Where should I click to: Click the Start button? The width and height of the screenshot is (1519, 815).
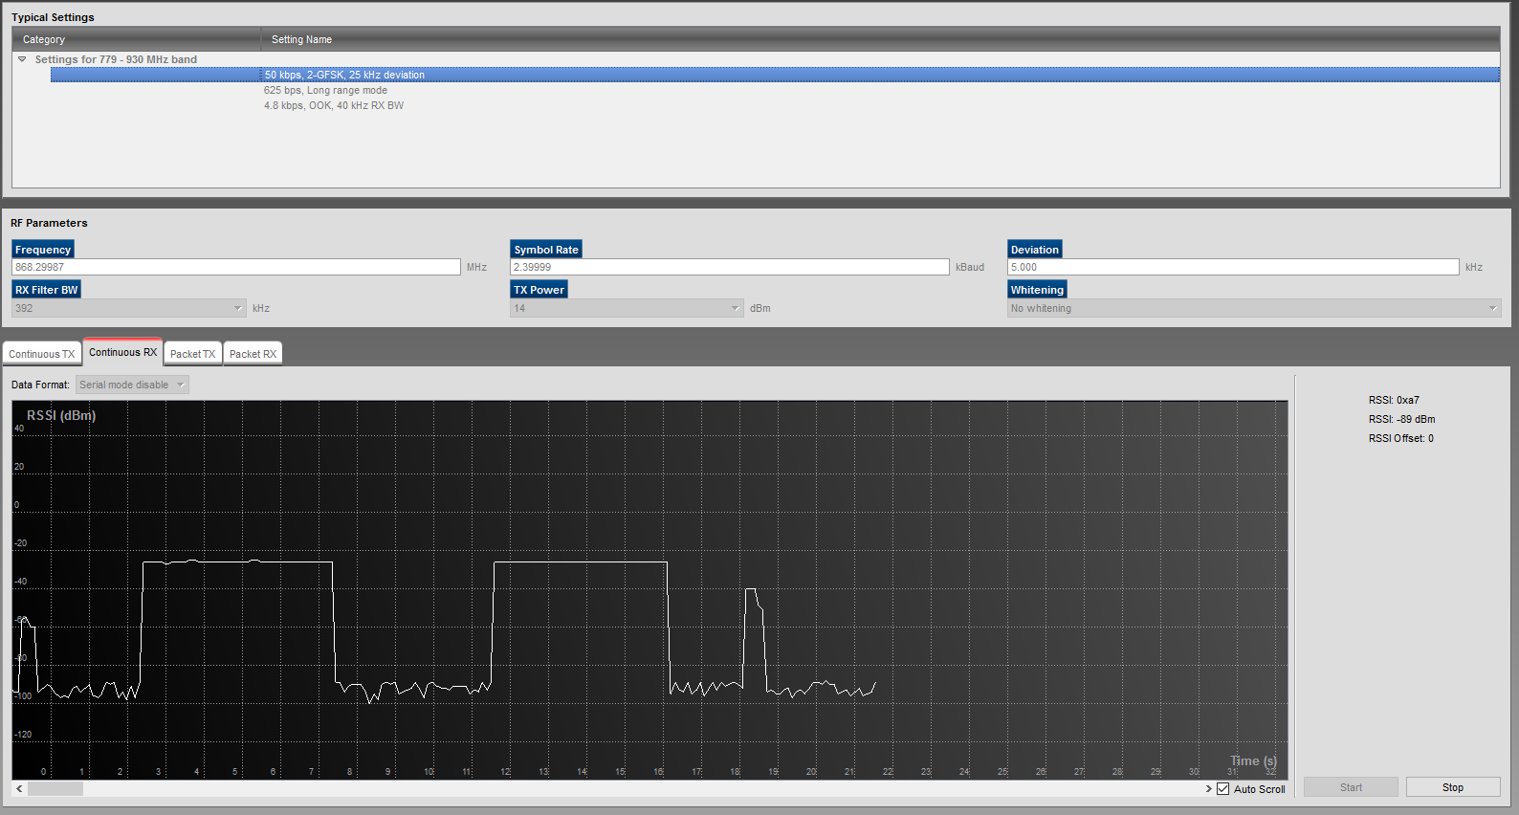pyautogui.click(x=1351, y=787)
